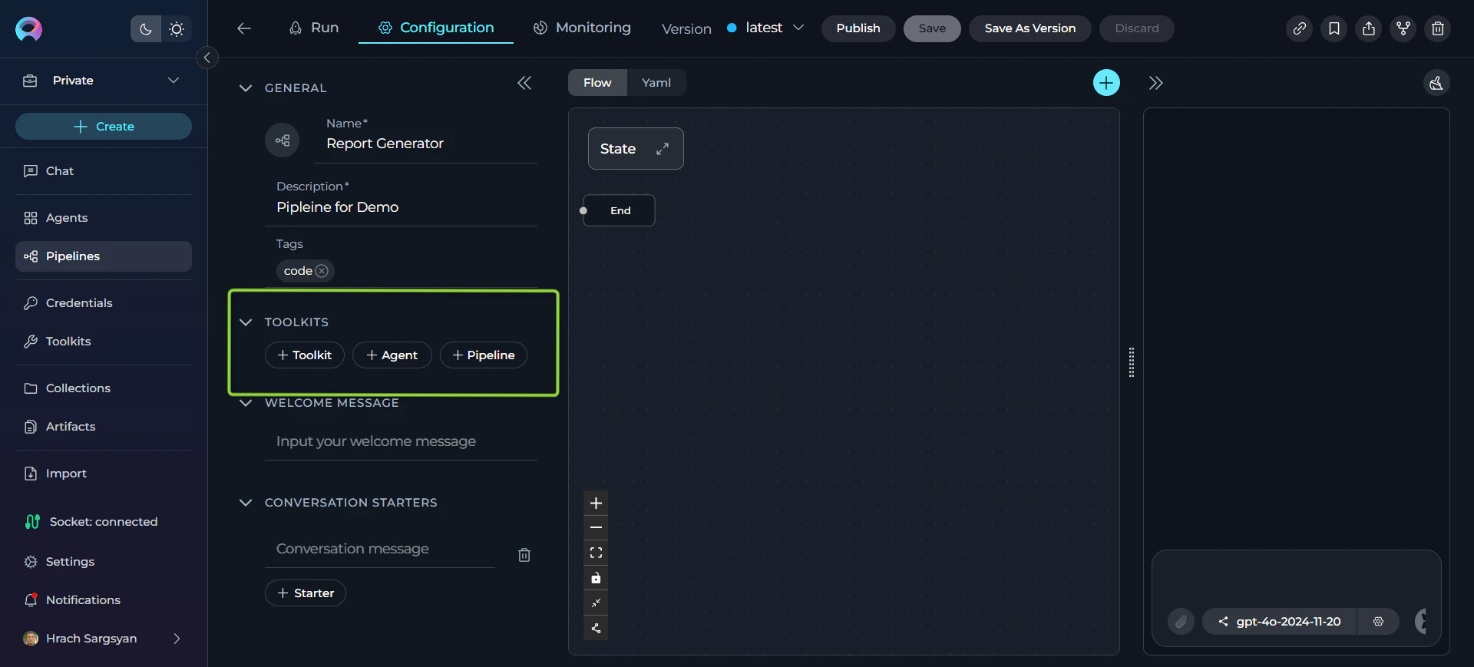Screen dimensions: 1474x667
Task: Collapse the left sidebar chevron
Action: pyautogui.click(x=207, y=58)
